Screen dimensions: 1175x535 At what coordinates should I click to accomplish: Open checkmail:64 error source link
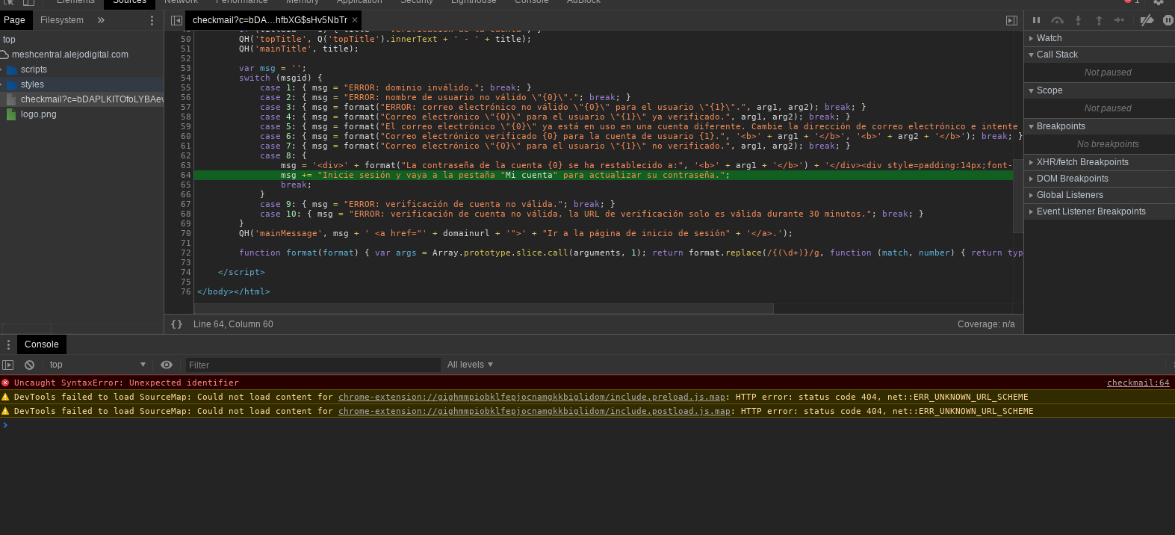pyautogui.click(x=1138, y=383)
